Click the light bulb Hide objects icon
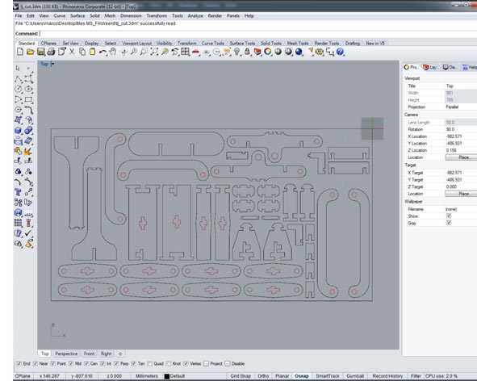This screenshot has width=477, height=381. 237,52
